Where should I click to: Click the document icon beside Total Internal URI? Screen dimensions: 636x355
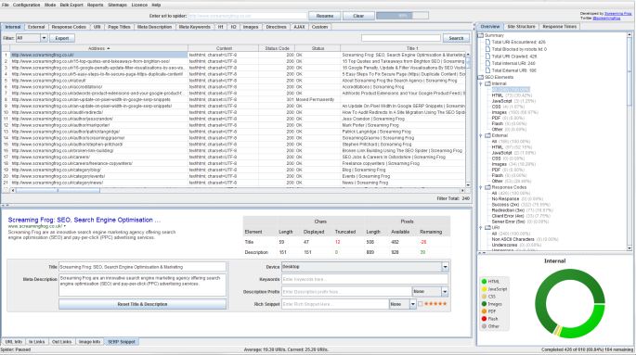488,63
